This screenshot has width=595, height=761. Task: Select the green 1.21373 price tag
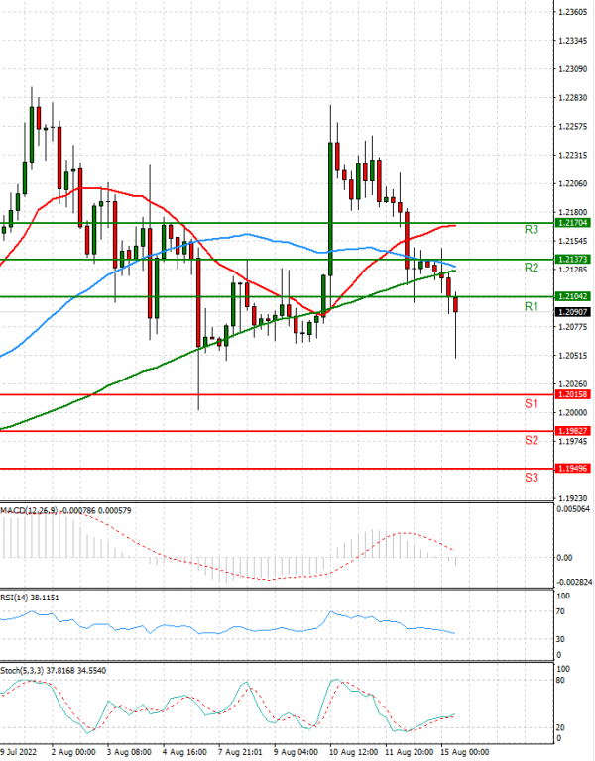click(x=572, y=260)
